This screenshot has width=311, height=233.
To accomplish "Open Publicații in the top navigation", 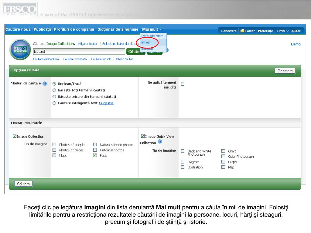I will point(42,29).
